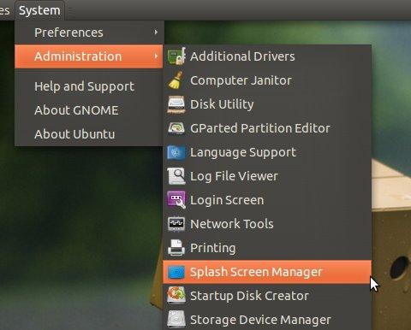
Task: Click the Computer Janitor broom icon
Action: (x=176, y=80)
